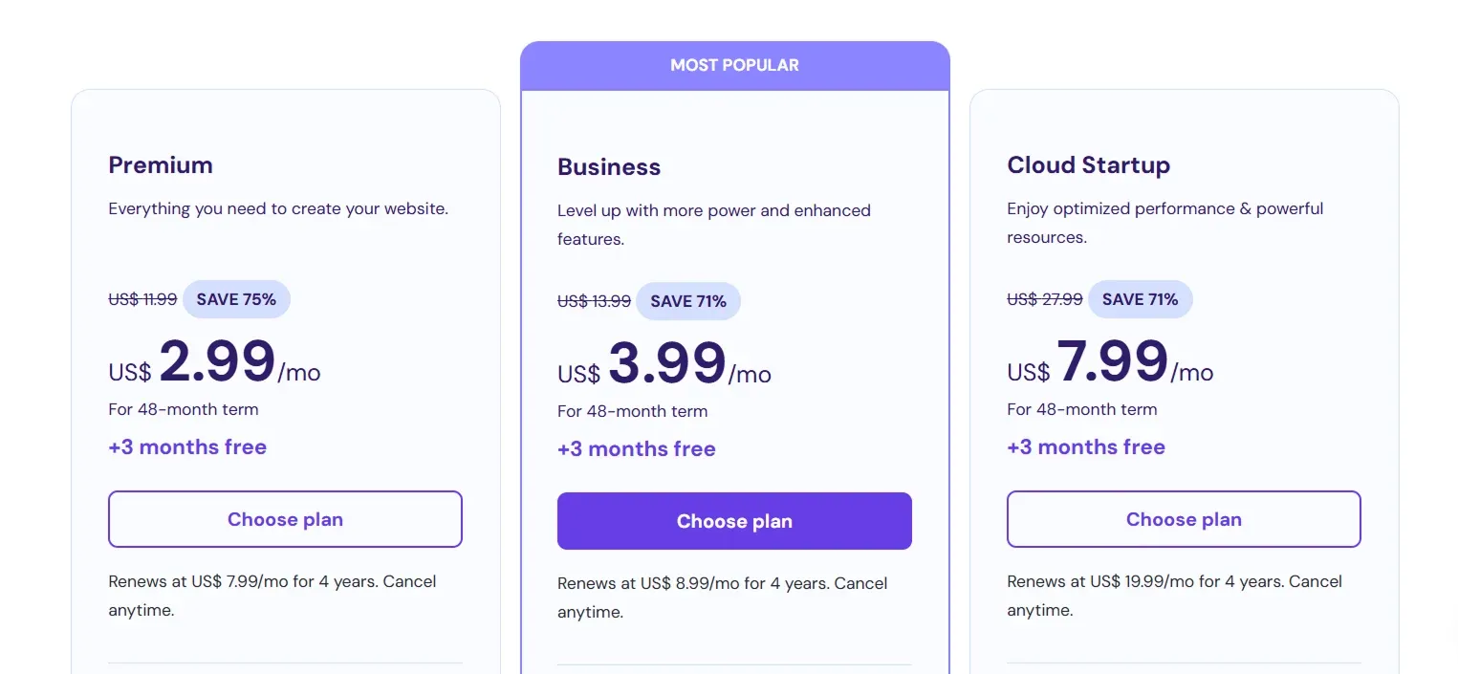Screen dimensions: 1458x674
Task: Click the Cloud Startup SAVE 71% badge
Action: 1140,299
